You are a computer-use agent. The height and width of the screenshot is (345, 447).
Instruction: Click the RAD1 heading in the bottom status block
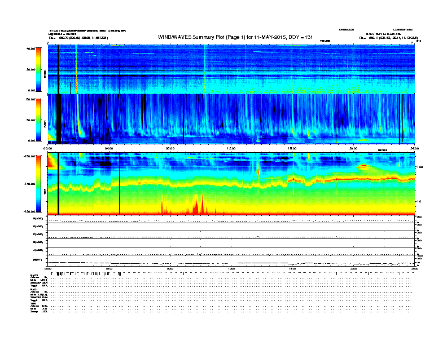pos(34,290)
